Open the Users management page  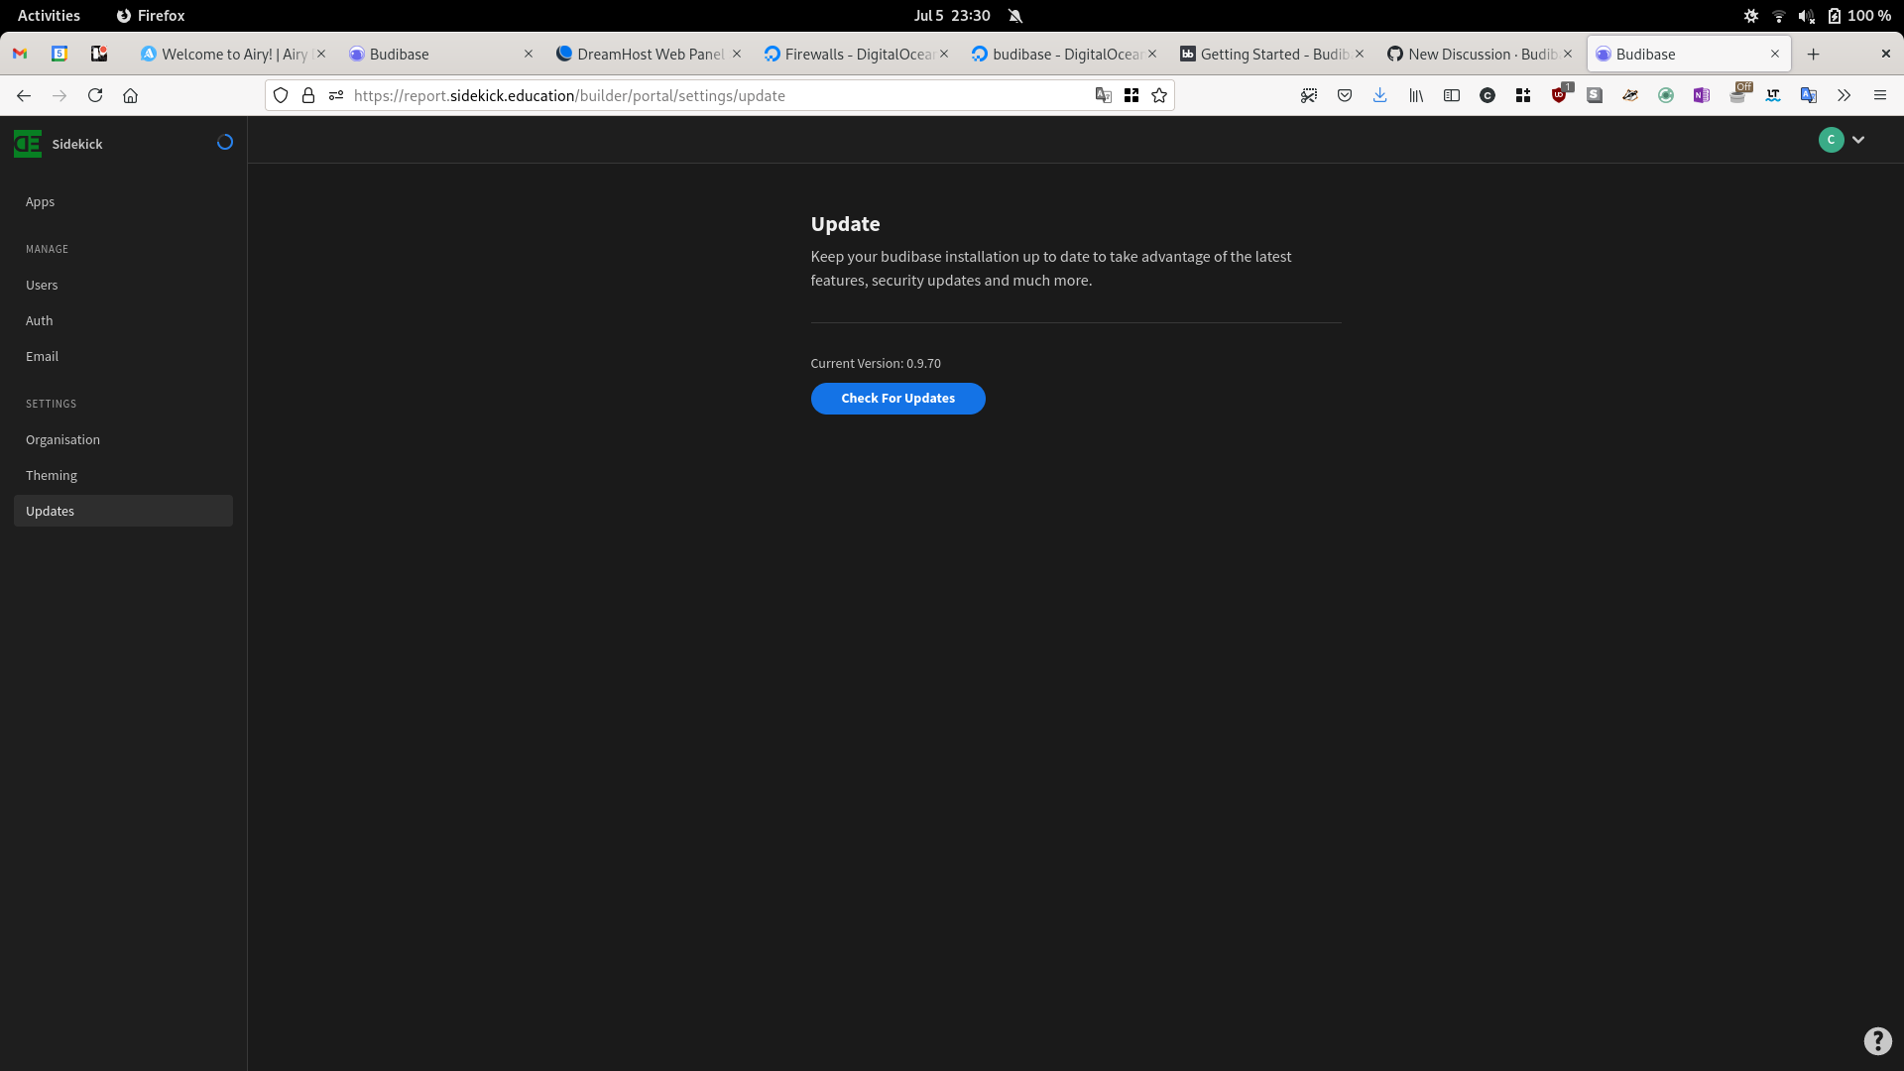click(42, 285)
